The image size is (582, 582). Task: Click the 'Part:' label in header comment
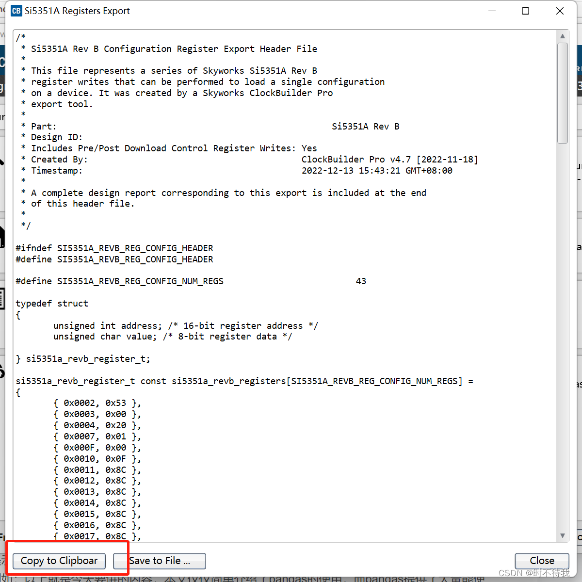pyautogui.click(x=44, y=127)
